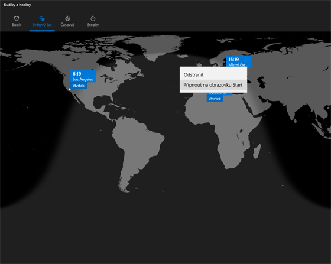This screenshot has height=264, width=331.
Task: Open the Stopky stopwatch tab
Action: (x=93, y=21)
